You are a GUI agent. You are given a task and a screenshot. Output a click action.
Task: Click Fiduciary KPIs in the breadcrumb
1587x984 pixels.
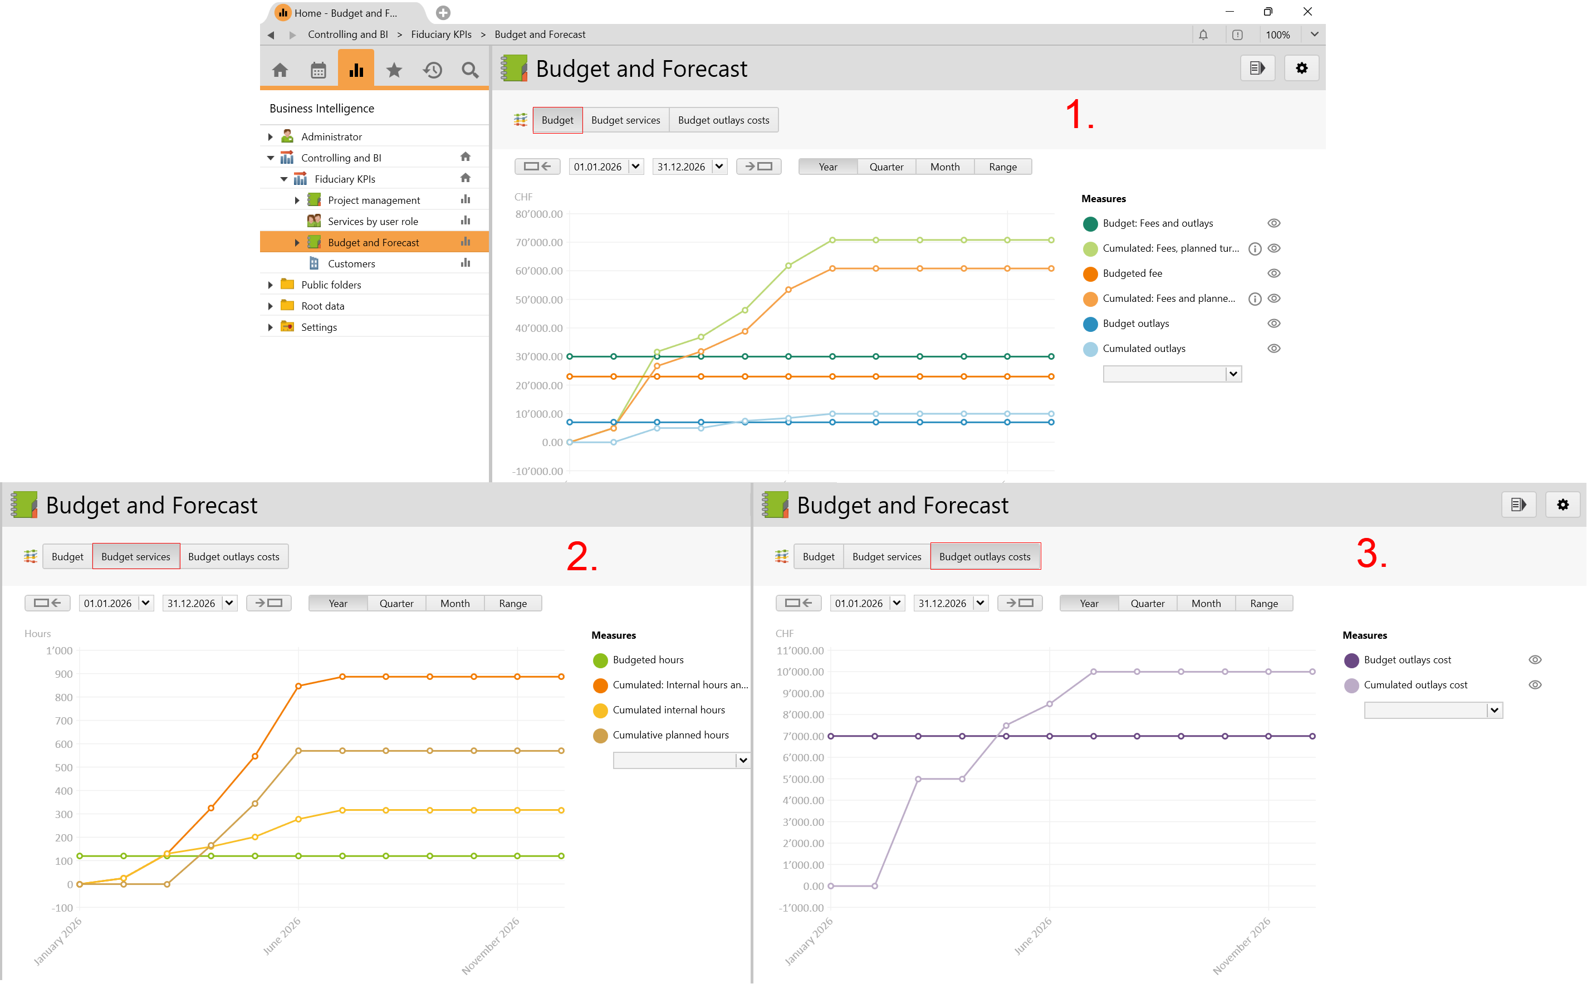pyautogui.click(x=441, y=35)
